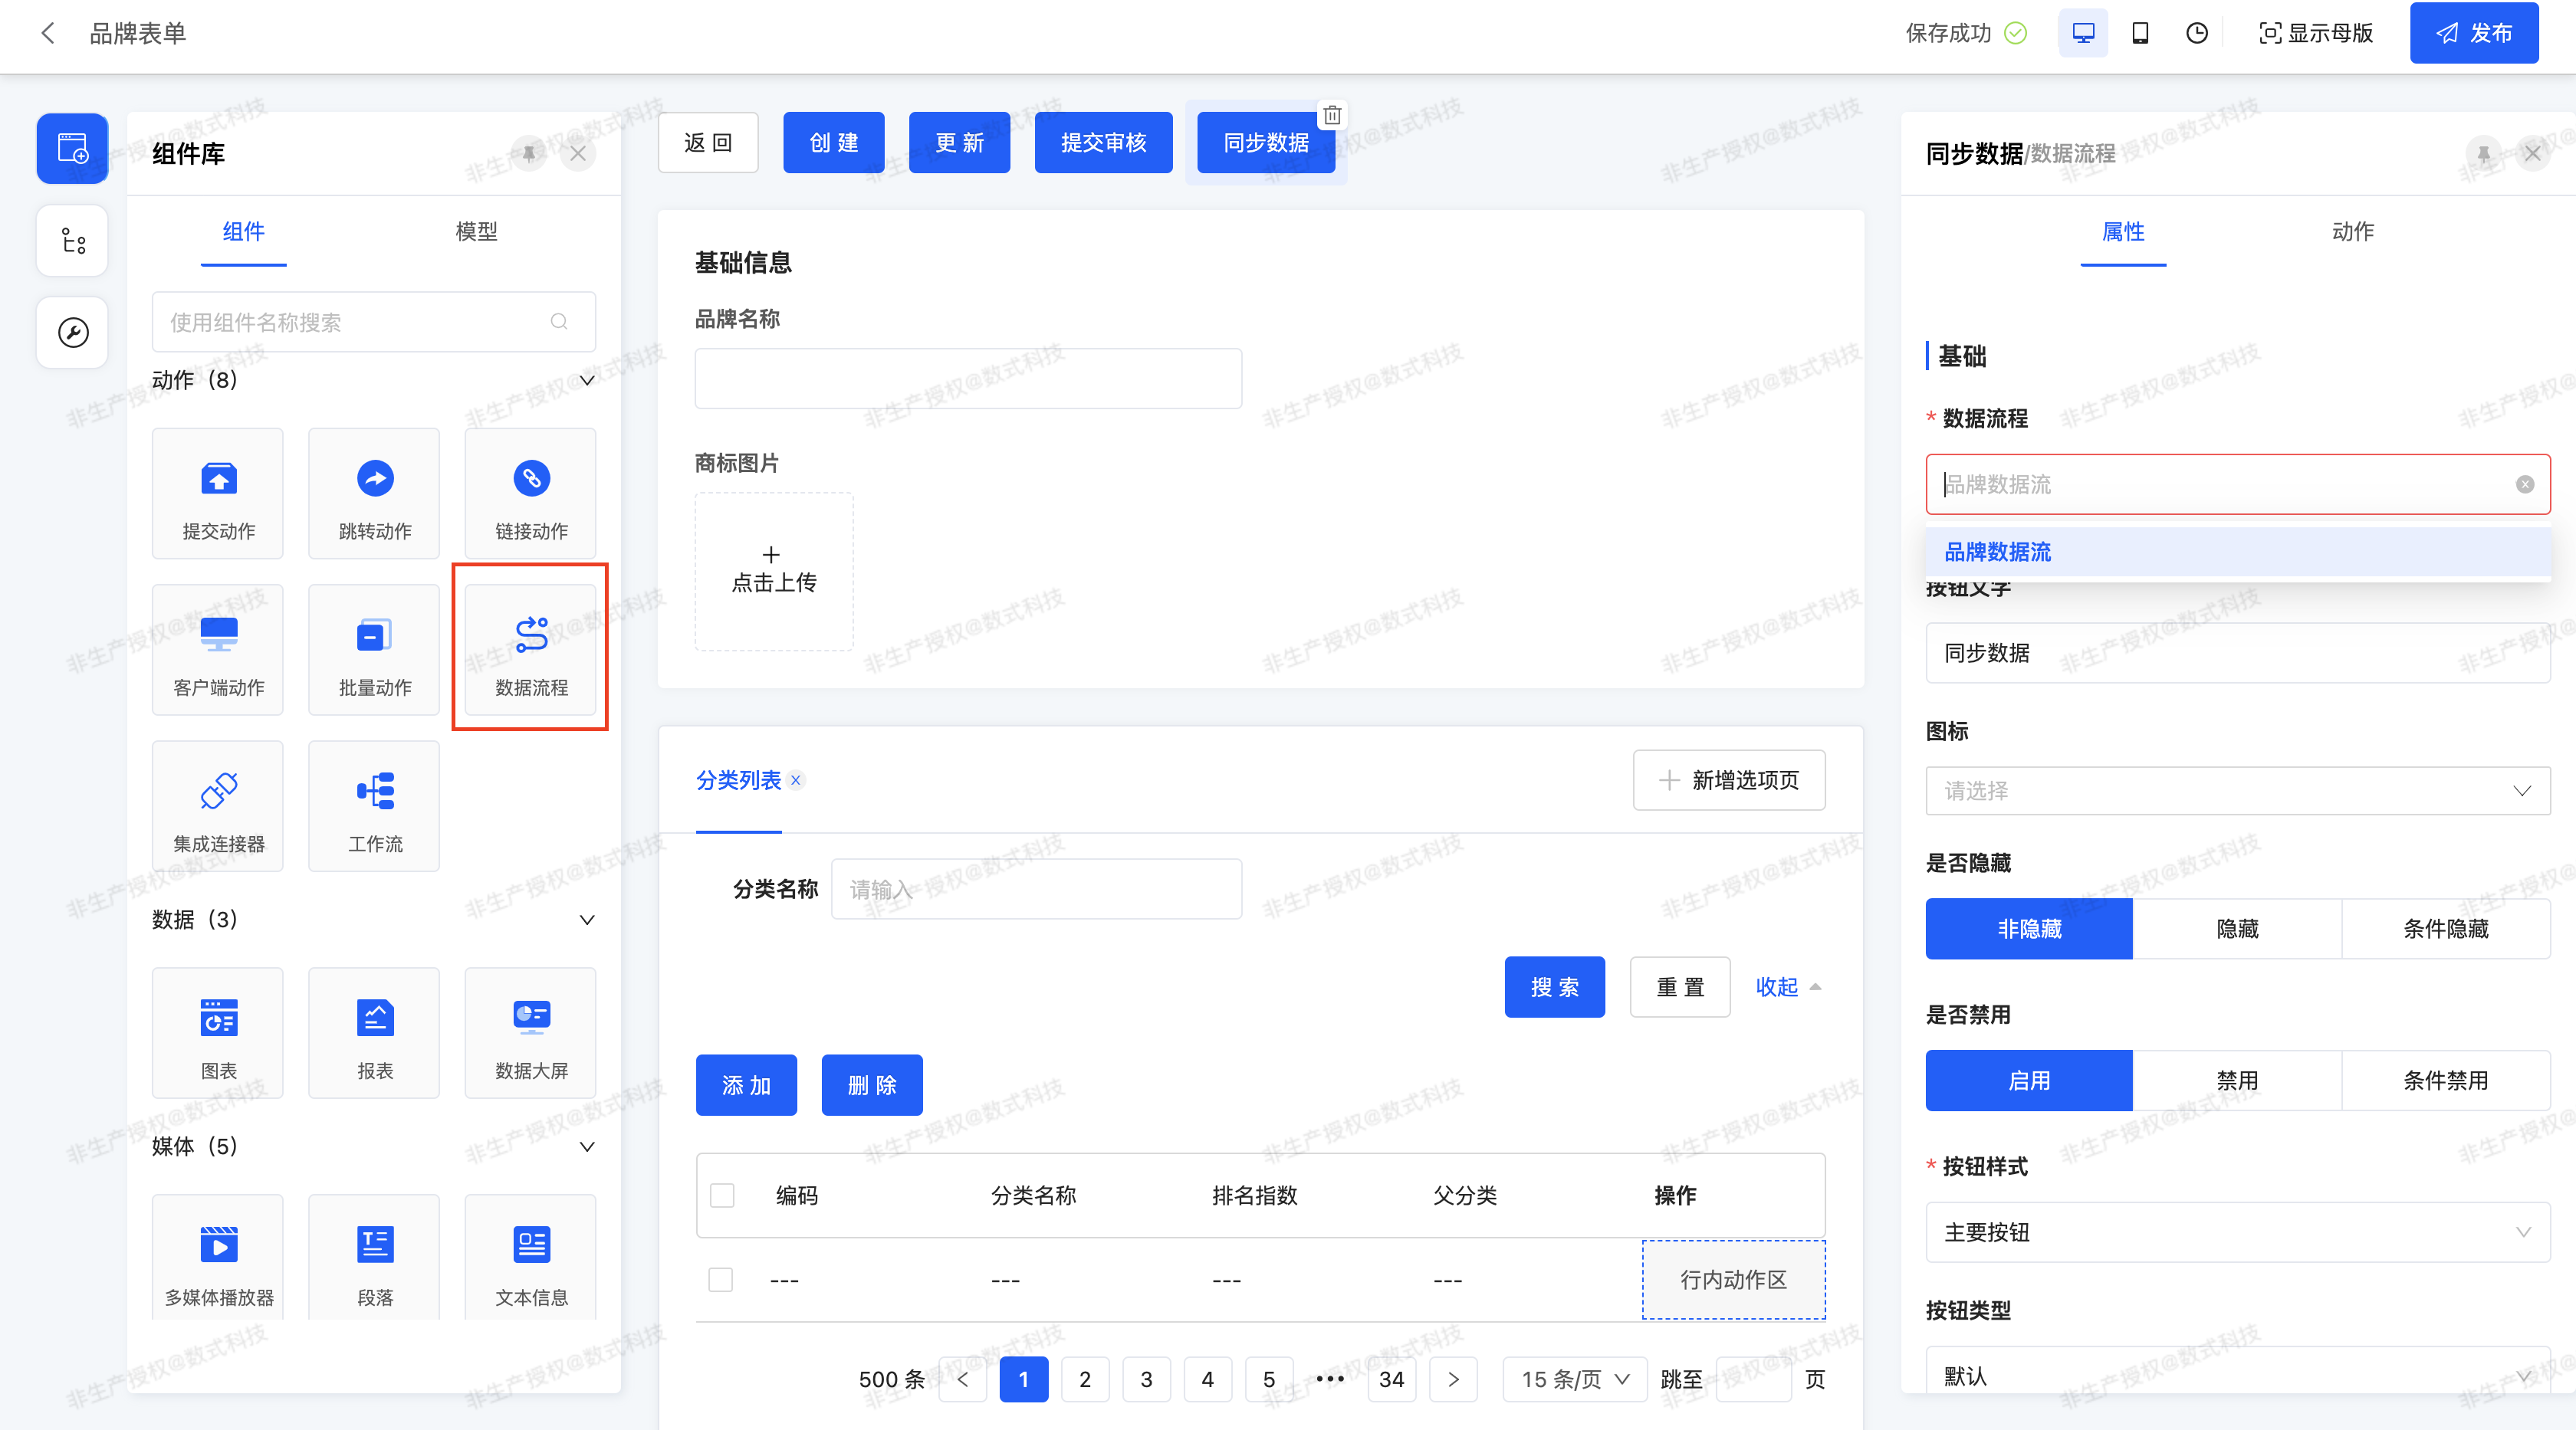Set 是否隐藏 to 条件隐藏
This screenshot has width=2576, height=1430.
point(2446,928)
